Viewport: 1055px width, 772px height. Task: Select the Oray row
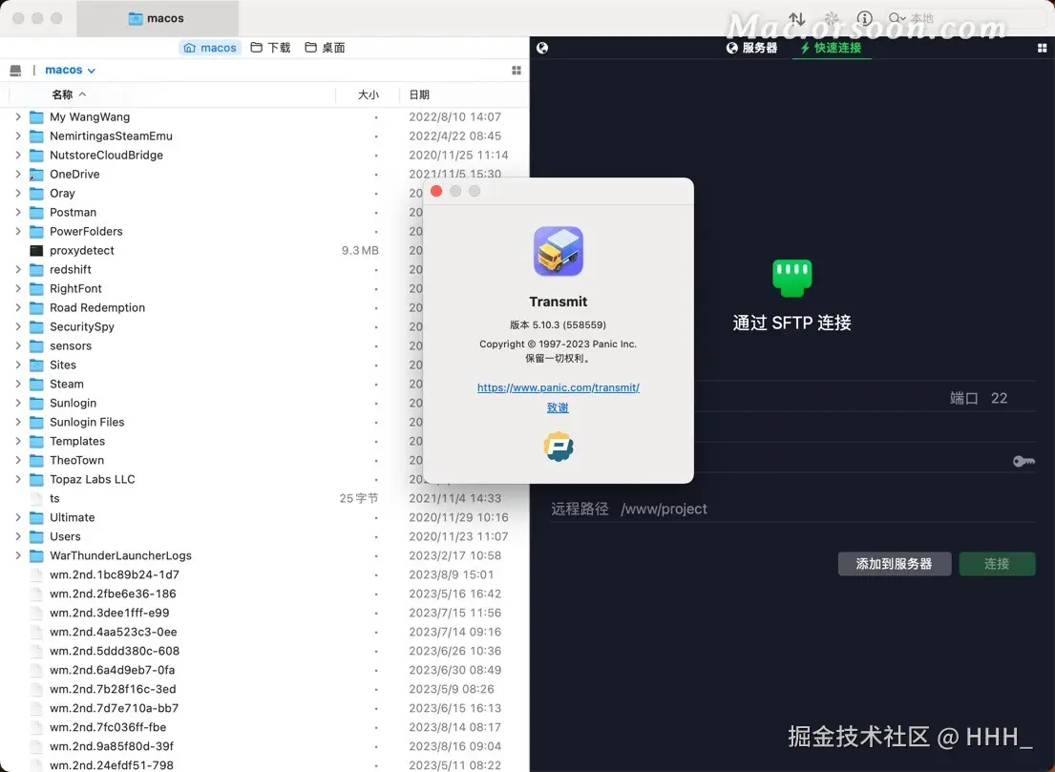click(264, 194)
